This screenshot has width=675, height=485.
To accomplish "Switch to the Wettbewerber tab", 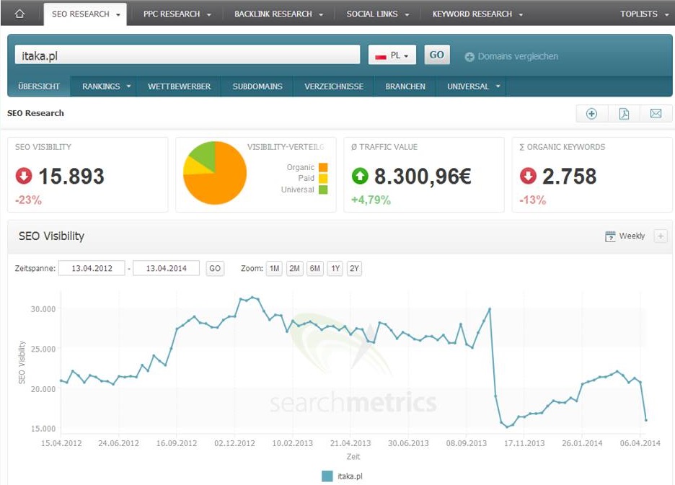I will pos(179,86).
